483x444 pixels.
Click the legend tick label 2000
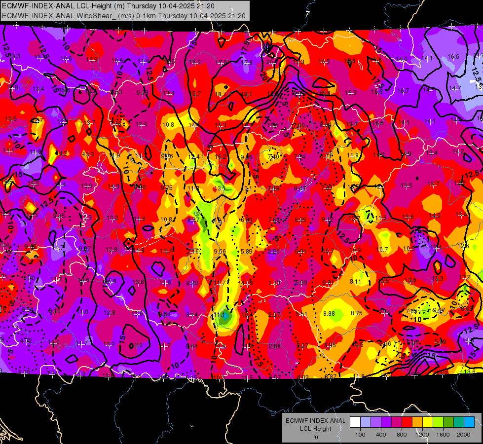tap(463, 435)
